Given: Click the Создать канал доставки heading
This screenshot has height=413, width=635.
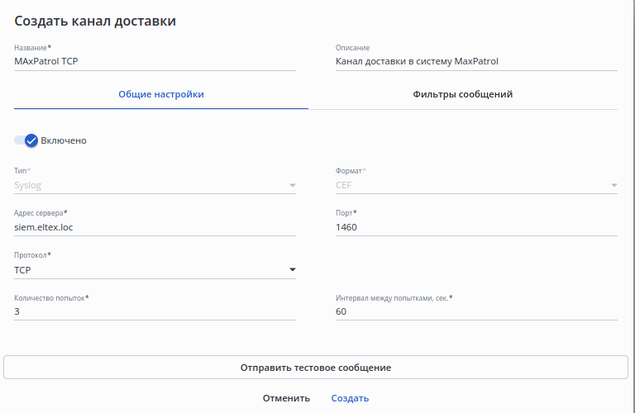Looking at the screenshot, I should [95, 21].
